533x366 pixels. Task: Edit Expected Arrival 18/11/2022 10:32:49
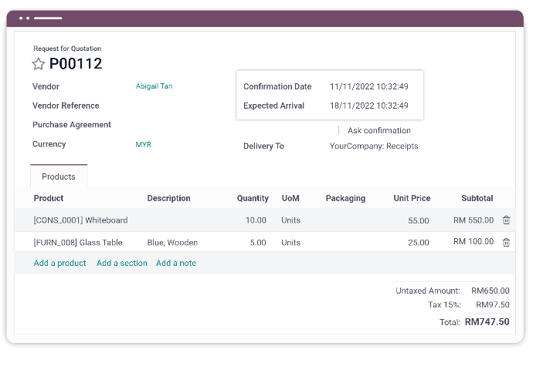click(x=368, y=106)
